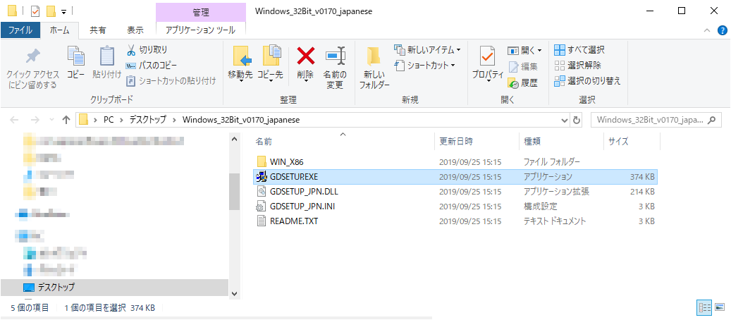The width and height of the screenshot is (731, 320).
Task: Show file History (履歴)
Action: click(x=523, y=83)
